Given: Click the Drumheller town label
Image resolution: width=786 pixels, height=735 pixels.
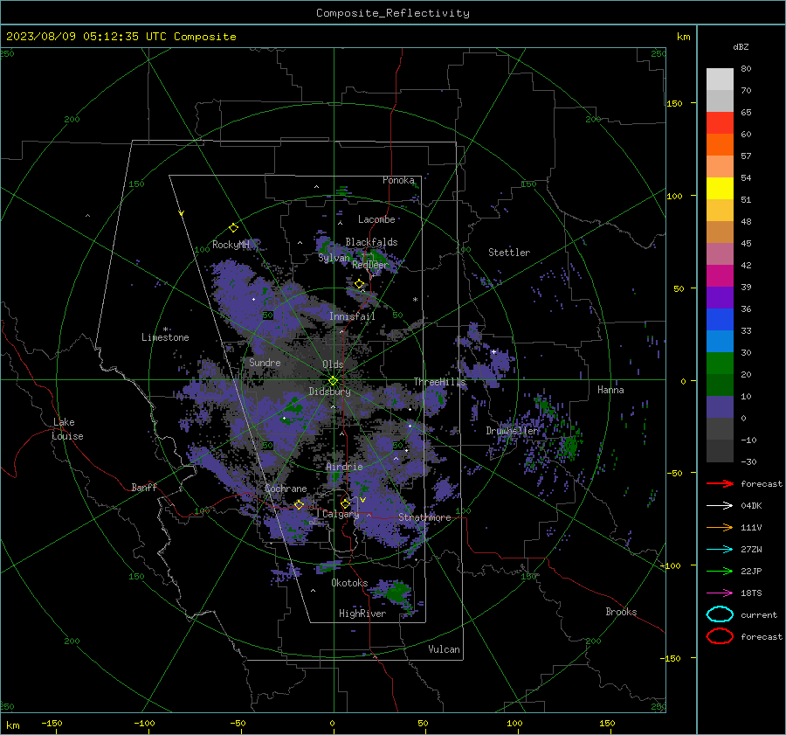Looking at the screenshot, I should [513, 431].
